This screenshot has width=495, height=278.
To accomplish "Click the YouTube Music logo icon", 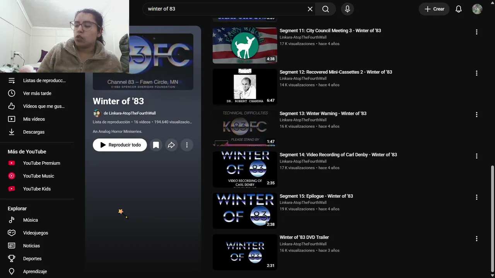I will tap(12, 176).
